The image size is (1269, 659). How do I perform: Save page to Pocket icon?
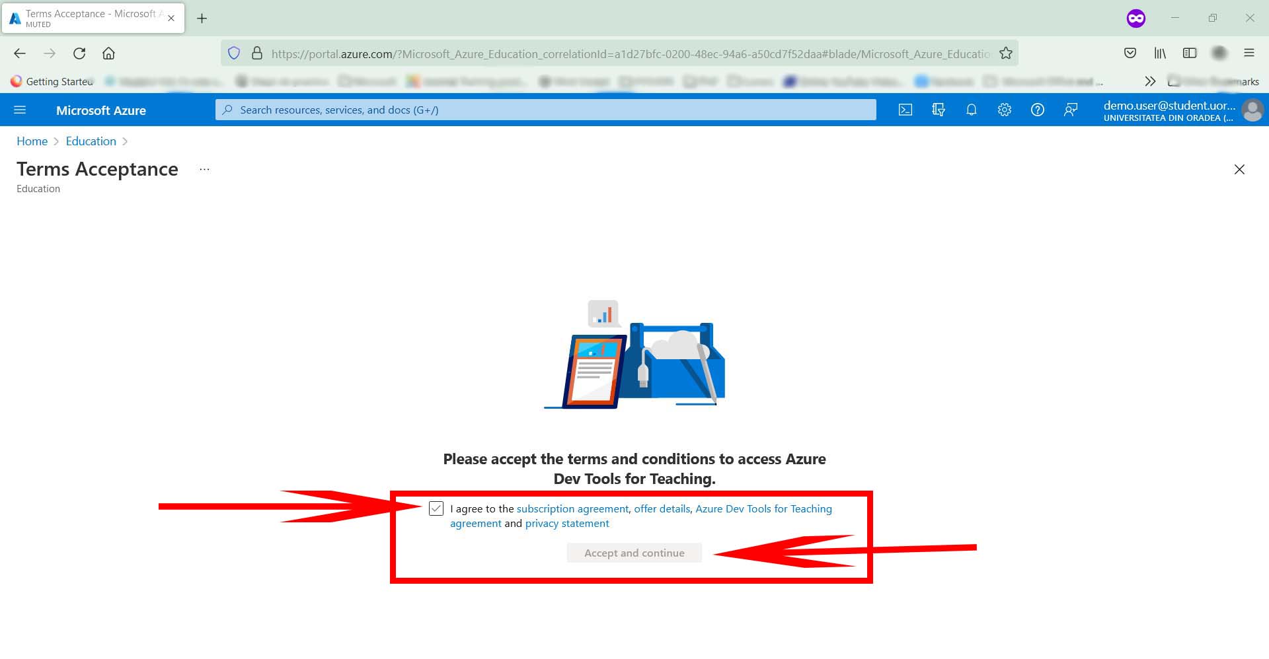coord(1130,53)
